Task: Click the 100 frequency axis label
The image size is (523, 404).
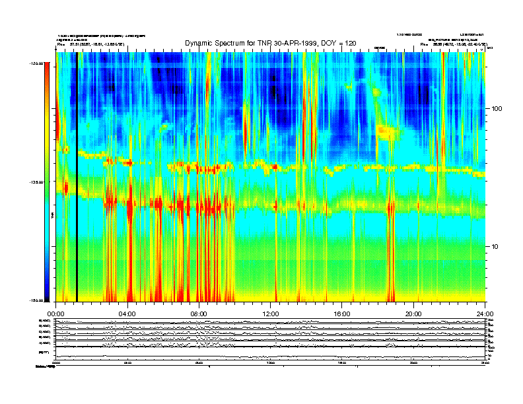Action: pyautogui.click(x=497, y=109)
